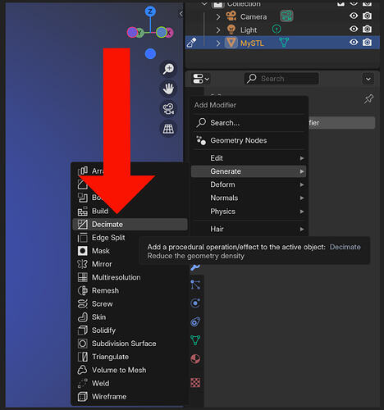The width and height of the screenshot is (384, 410).
Task: Click the green light data icon beside Light
Action: [277, 29]
